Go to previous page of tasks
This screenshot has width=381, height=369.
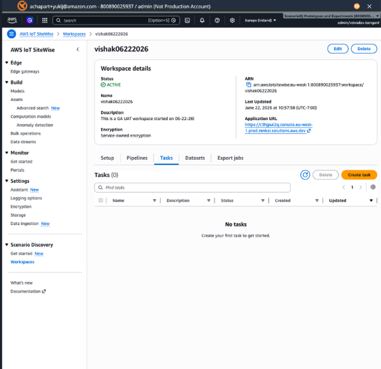343,187
